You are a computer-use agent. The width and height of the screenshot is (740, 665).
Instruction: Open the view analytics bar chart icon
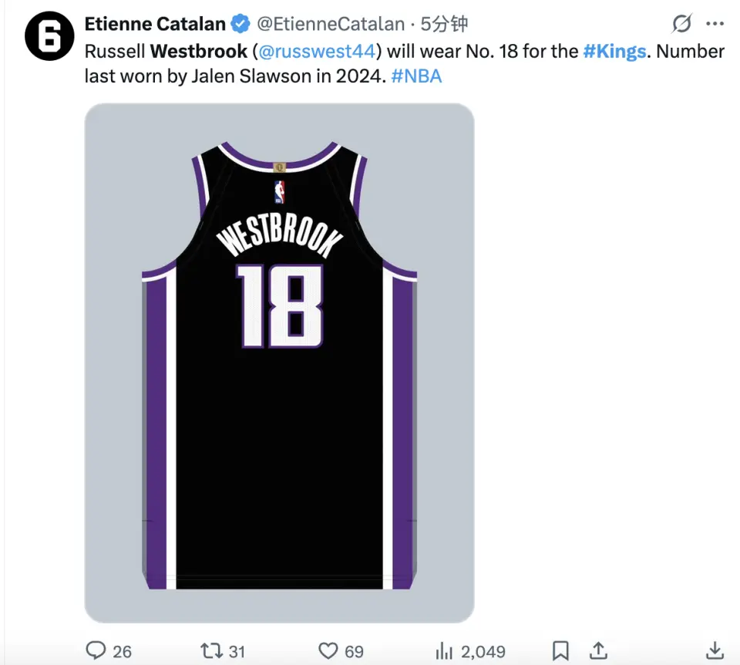tap(445, 650)
